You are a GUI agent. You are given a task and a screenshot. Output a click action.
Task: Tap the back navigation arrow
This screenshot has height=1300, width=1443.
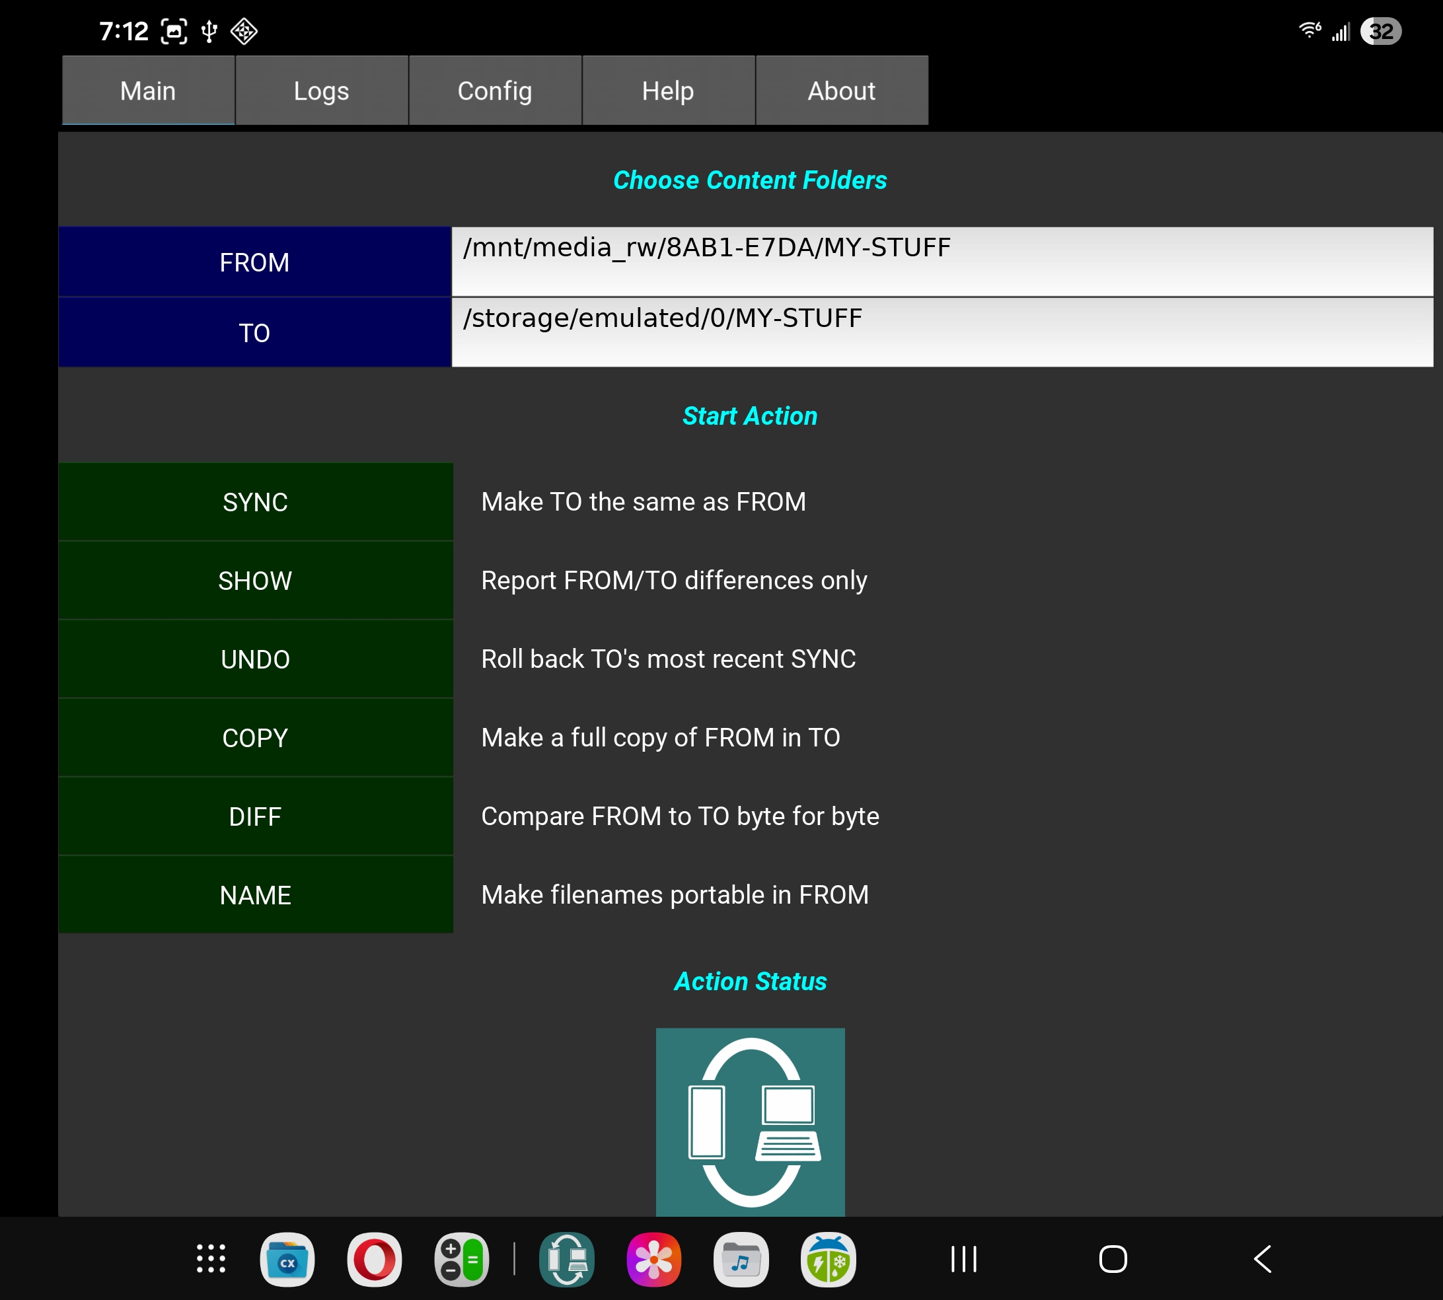pyautogui.click(x=1262, y=1258)
